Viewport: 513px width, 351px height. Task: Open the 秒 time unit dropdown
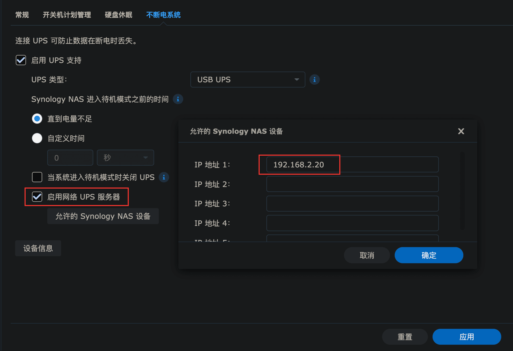pos(125,157)
